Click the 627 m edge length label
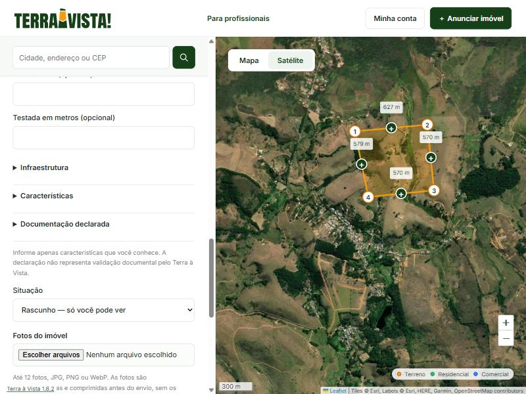This screenshot has width=526, height=394. (391, 107)
